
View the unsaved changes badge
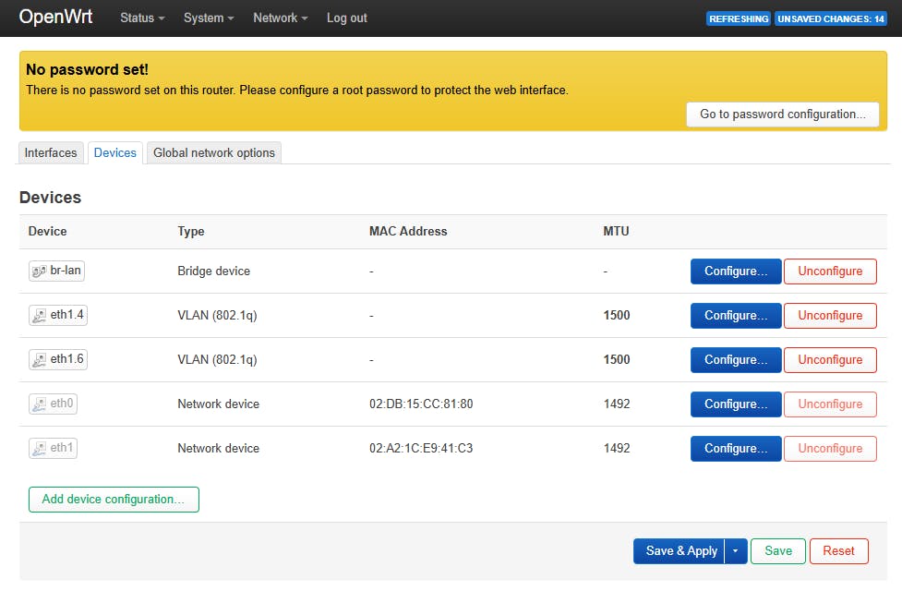pyautogui.click(x=831, y=18)
